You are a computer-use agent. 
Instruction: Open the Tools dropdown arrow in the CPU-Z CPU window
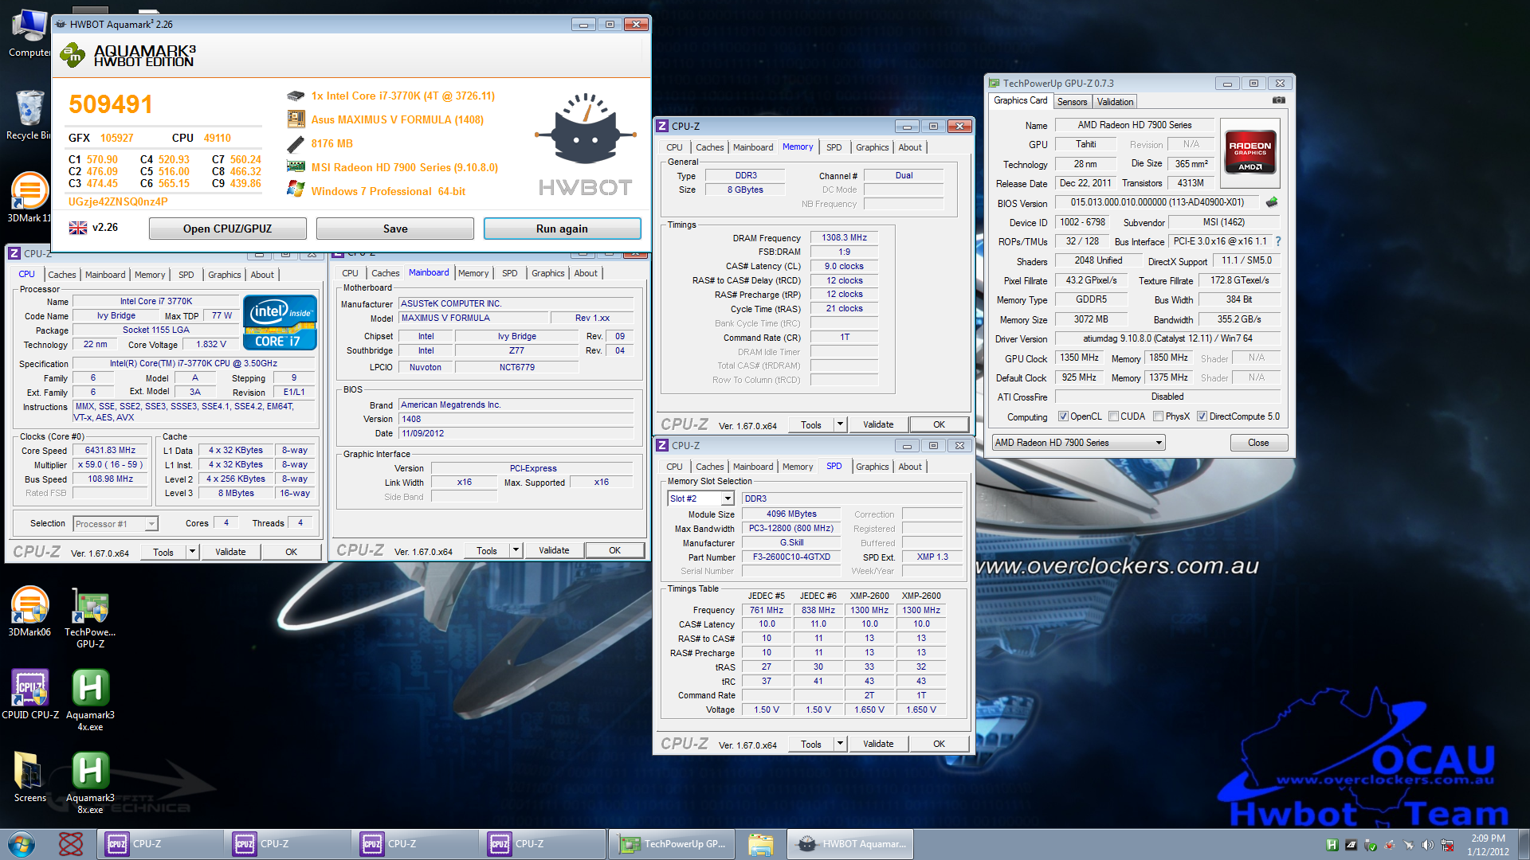(x=192, y=552)
